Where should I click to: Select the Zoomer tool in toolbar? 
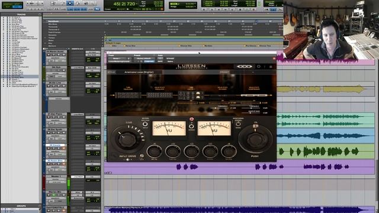(x=53, y=3)
